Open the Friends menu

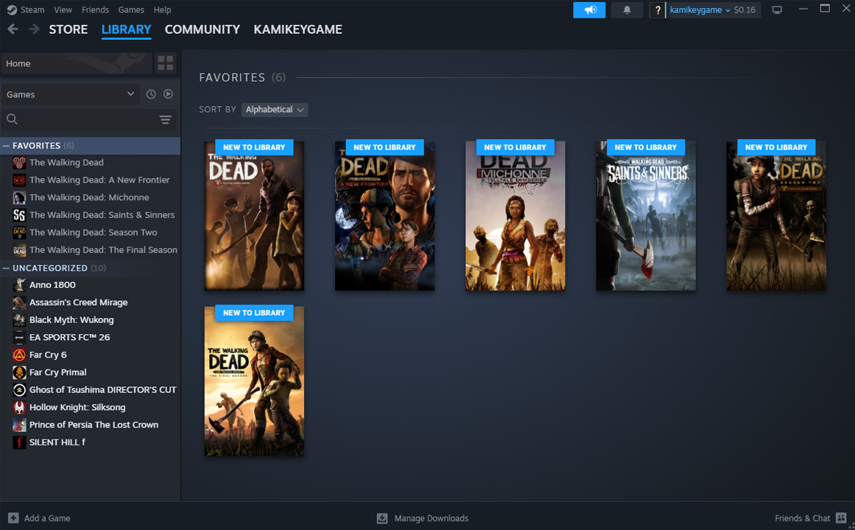[95, 10]
